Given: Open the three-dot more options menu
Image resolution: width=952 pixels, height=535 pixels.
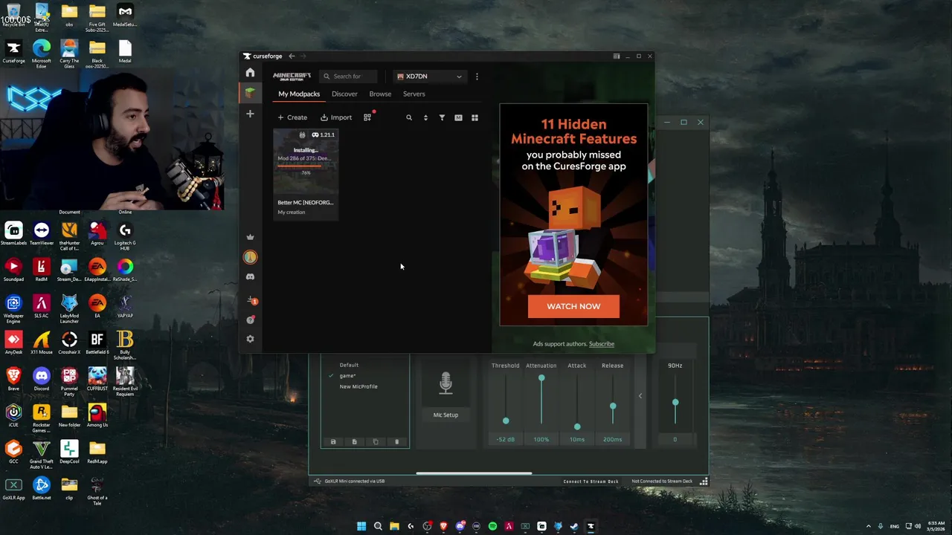Looking at the screenshot, I should coord(477,76).
